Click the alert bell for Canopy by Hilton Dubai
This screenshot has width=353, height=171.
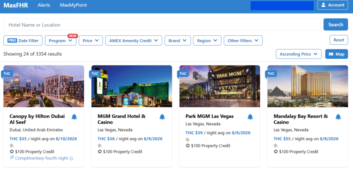74,117
